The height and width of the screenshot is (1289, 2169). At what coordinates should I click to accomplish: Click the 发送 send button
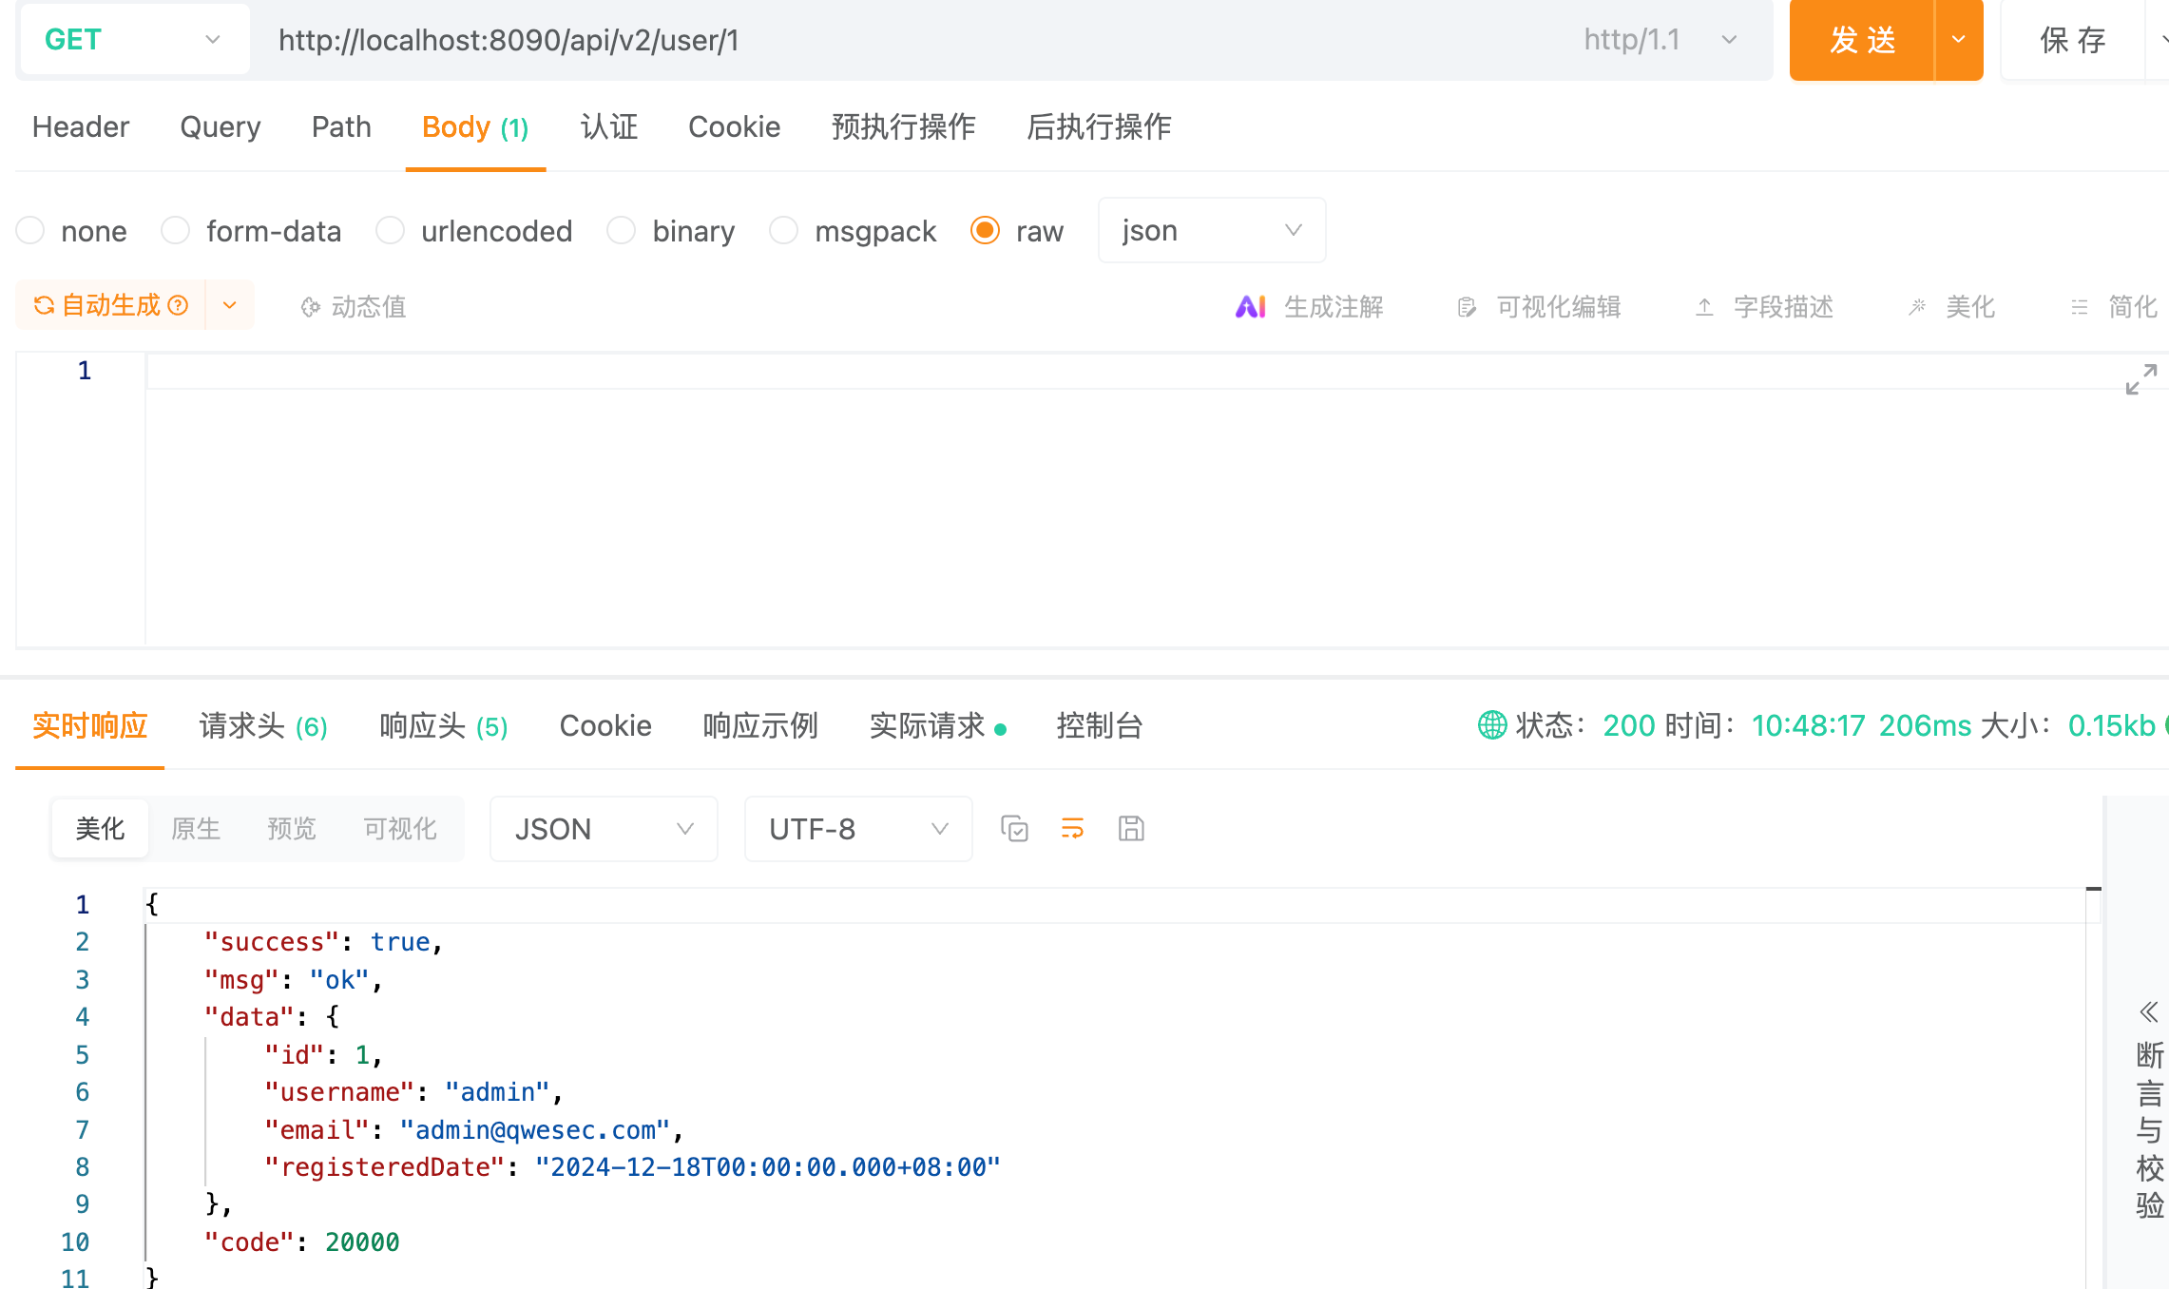pos(1863,39)
